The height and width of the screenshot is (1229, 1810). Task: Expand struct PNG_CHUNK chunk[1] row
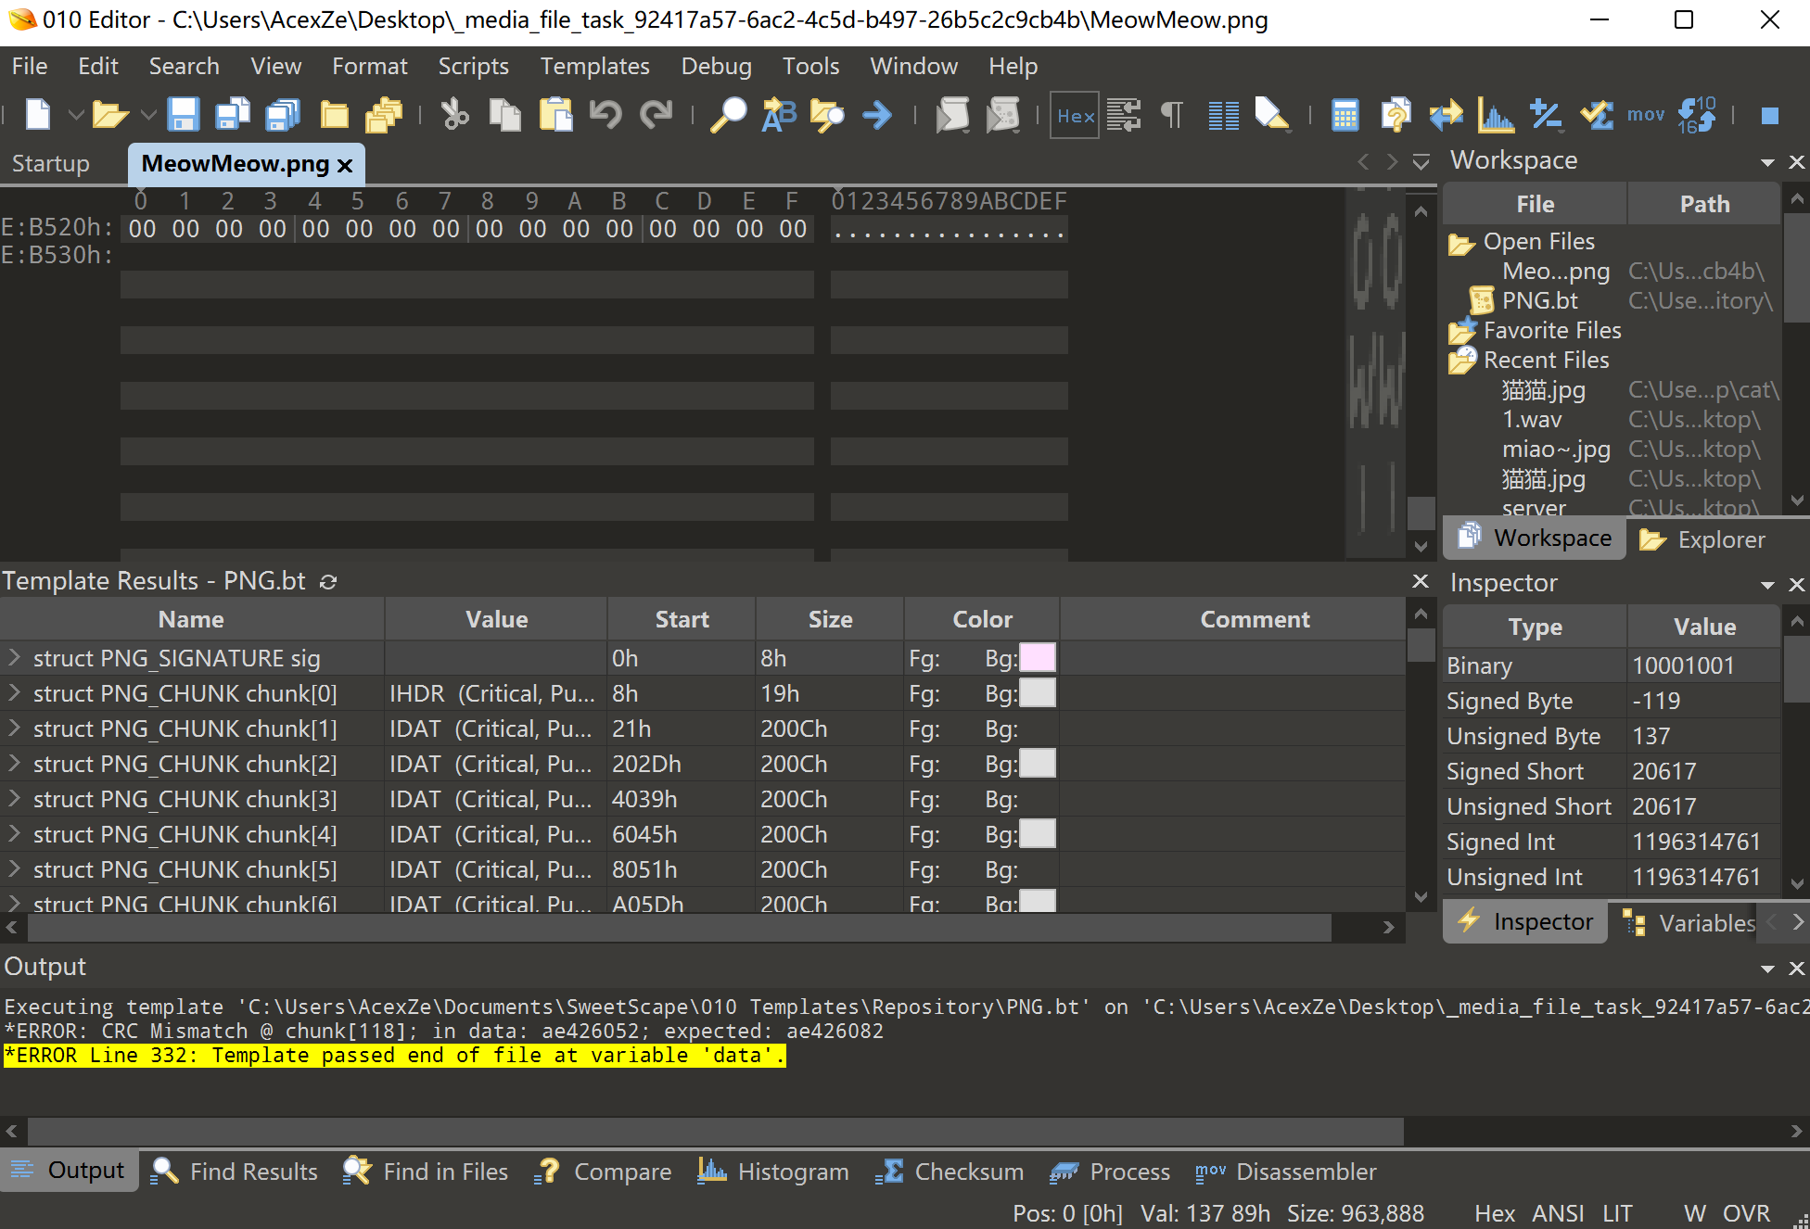tap(14, 728)
